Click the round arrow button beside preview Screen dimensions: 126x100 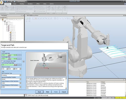(x=24, y=61)
